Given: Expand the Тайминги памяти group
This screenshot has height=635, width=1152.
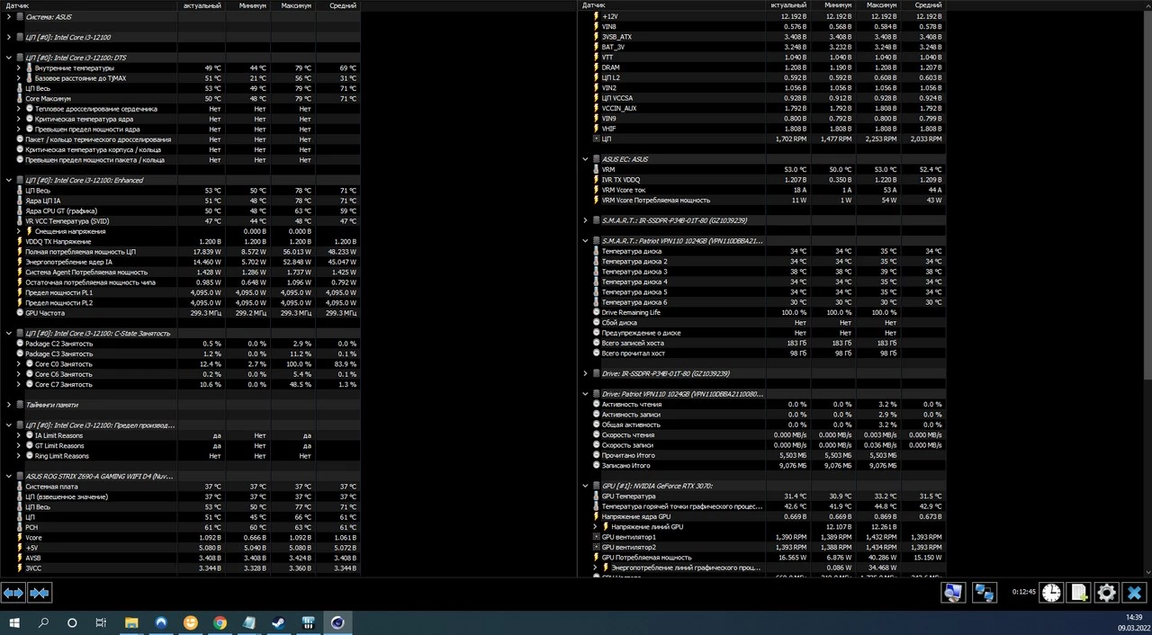Looking at the screenshot, I should coord(9,405).
